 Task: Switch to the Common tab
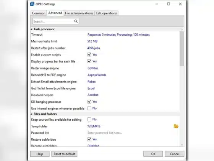pyautogui.click(x=39, y=13)
